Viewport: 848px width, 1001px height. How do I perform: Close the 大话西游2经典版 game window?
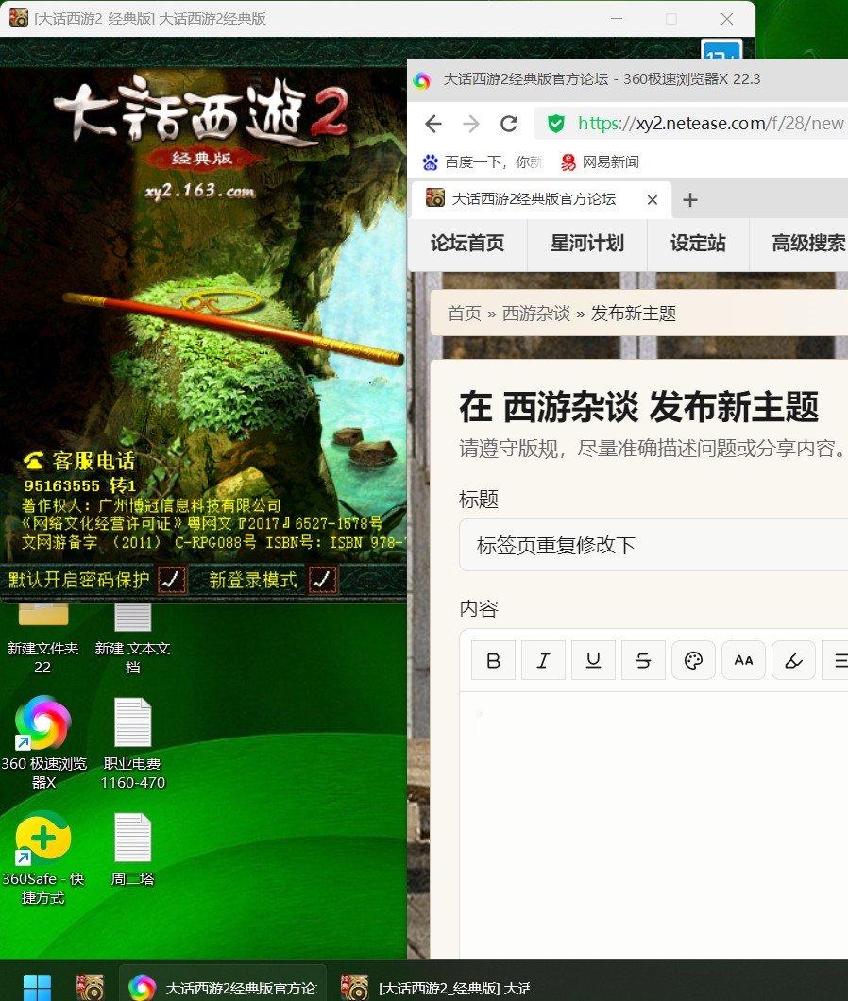[727, 19]
